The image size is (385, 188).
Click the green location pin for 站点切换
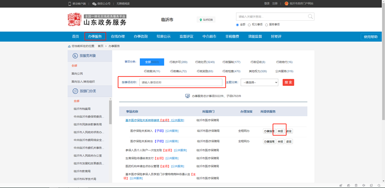(201, 20)
